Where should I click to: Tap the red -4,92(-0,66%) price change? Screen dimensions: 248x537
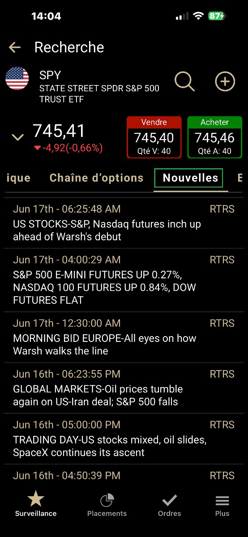pyautogui.click(x=68, y=148)
